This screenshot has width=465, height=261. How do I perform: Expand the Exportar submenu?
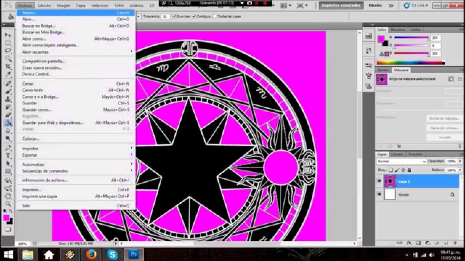click(76, 155)
